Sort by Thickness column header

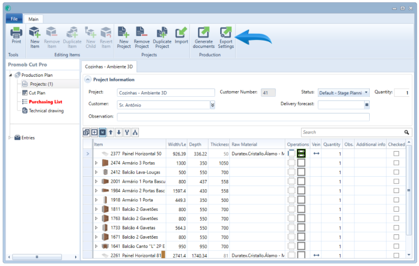tap(219, 144)
